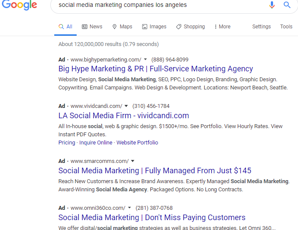Open search Tools
The width and height of the screenshot is (298, 230).
pyautogui.click(x=286, y=27)
